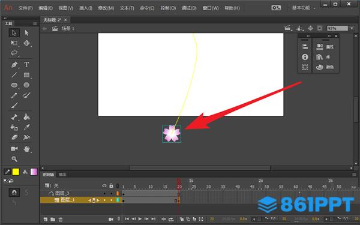
Task: Open the stage zoom percentage dropdown
Action: click(x=352, y=28)
